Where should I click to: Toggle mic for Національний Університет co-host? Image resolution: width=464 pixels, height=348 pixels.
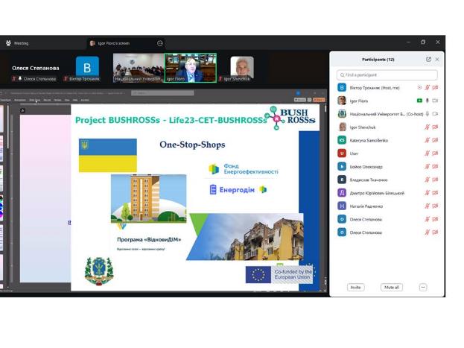[428, 114]
